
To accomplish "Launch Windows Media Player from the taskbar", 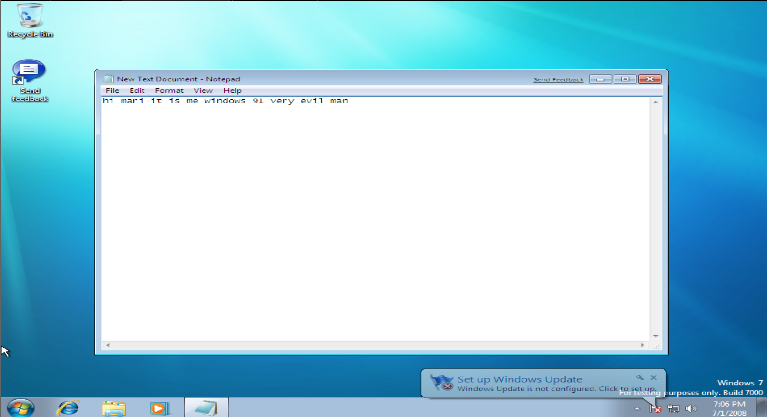I will (x=159, y=408).
